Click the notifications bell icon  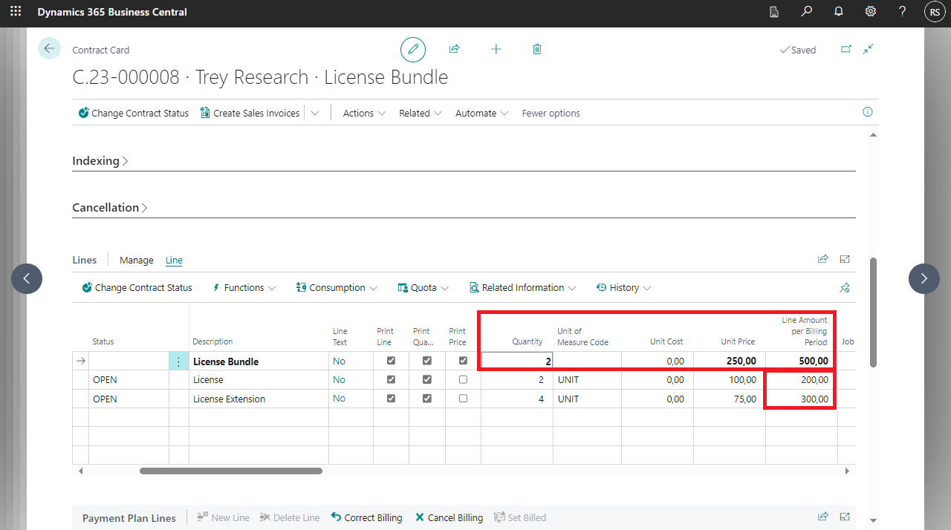tap(838, 12)
